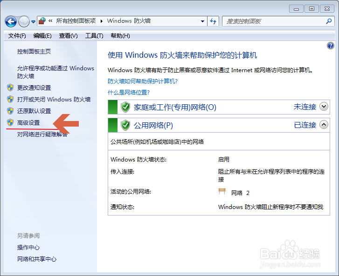Screen dimensions: 339x276
Task: Click green shield icon for 公用网络
Action: coord(125,125)
